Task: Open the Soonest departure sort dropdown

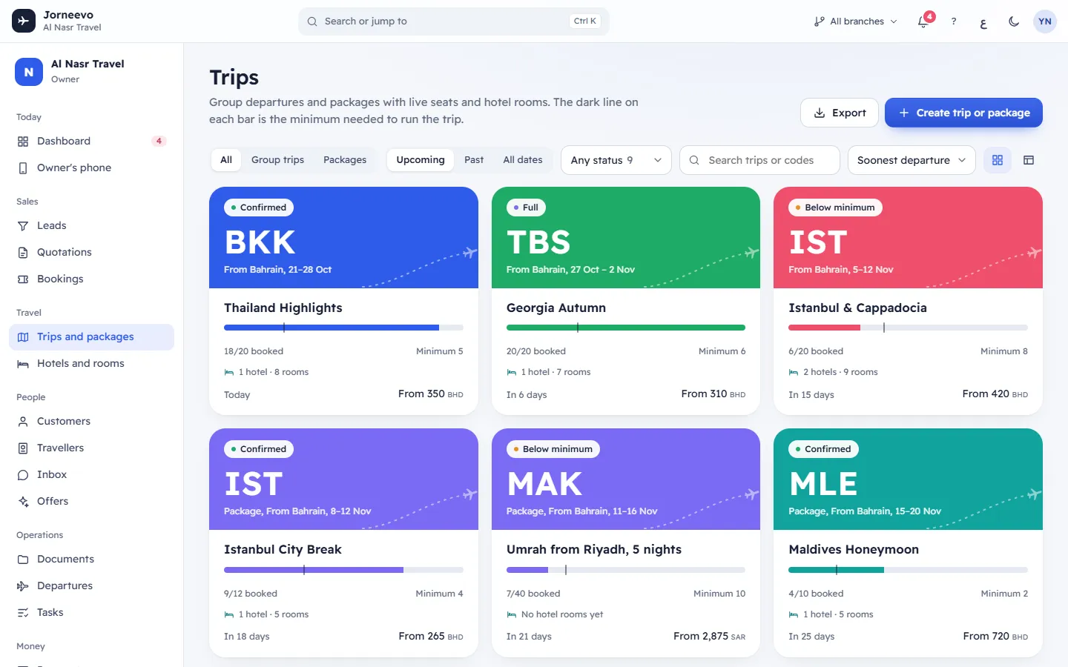Action: (912, 160)
